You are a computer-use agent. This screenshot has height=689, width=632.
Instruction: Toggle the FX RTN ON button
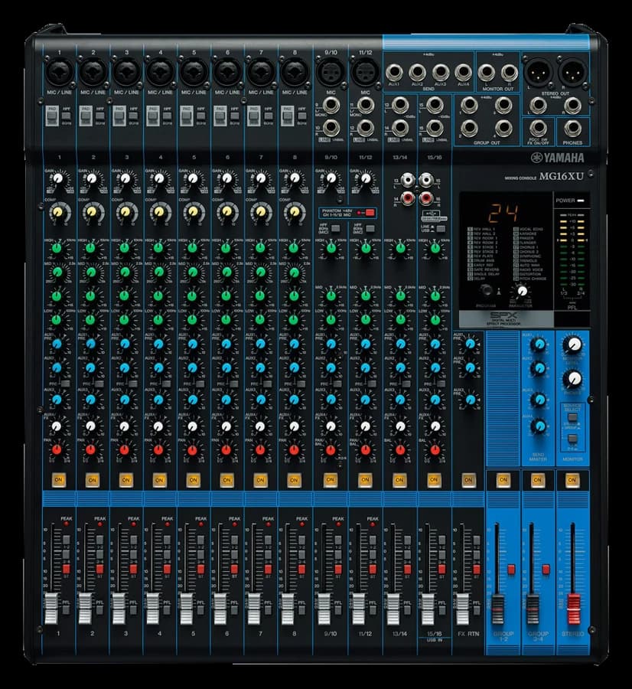point(468,479)
